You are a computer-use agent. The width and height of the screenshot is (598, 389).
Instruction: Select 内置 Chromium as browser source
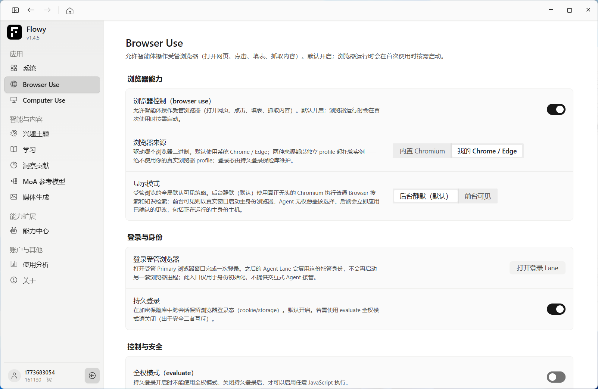point(422,151)
